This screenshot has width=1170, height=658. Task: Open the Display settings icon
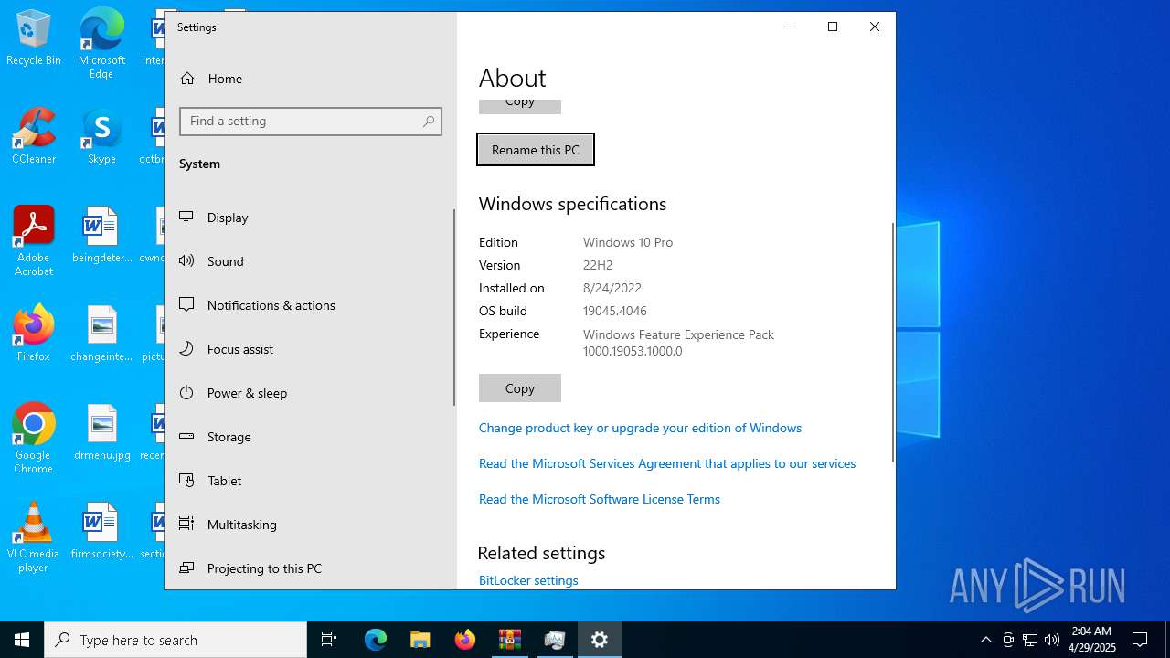(x=186, y=217)
